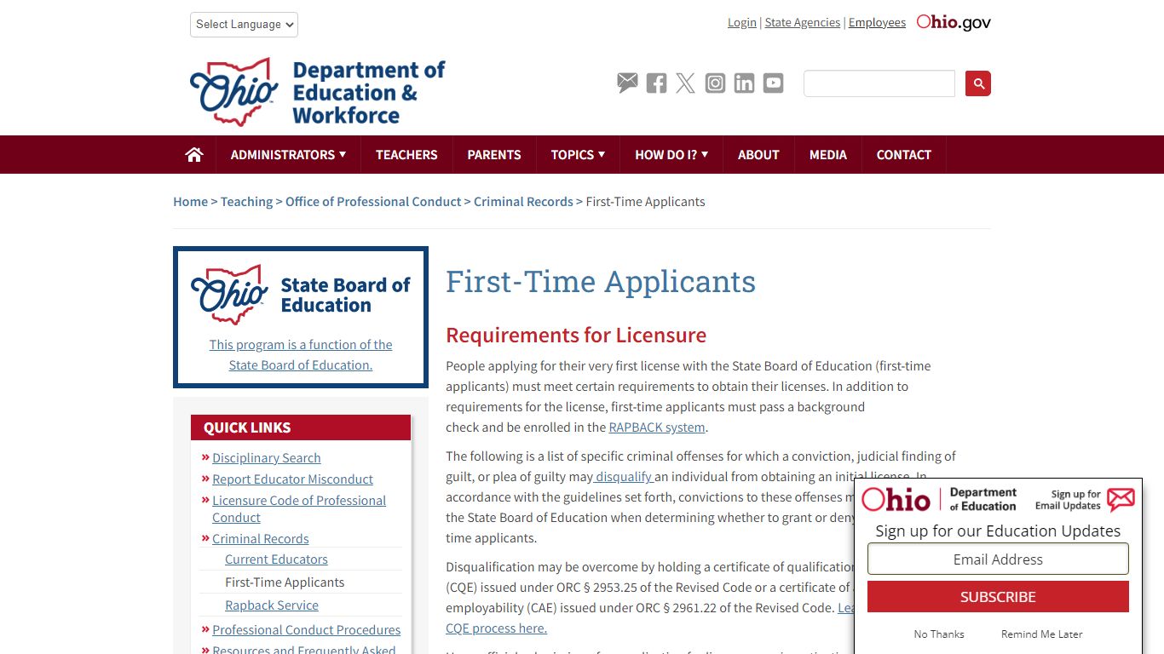Click the Ohio.gov logo

(x=954, y=22)
